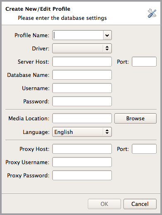The height and width of the screenshot is (215, 162).
Task: Select the Media Location text field
Action: pos(82,118)
